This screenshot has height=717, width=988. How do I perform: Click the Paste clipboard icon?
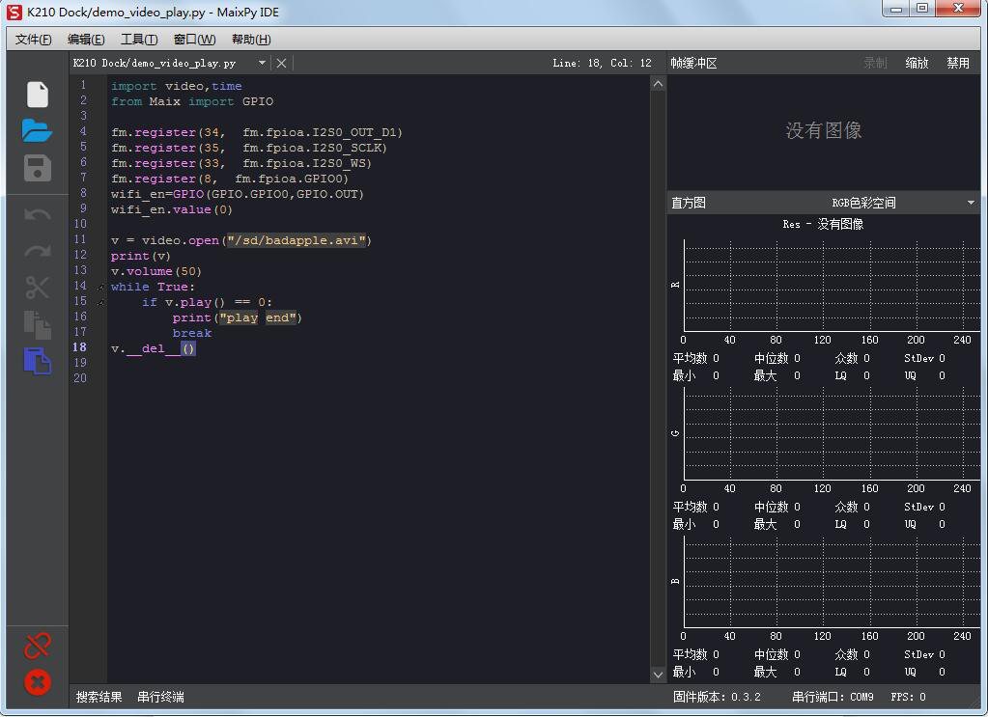point(37,361)
